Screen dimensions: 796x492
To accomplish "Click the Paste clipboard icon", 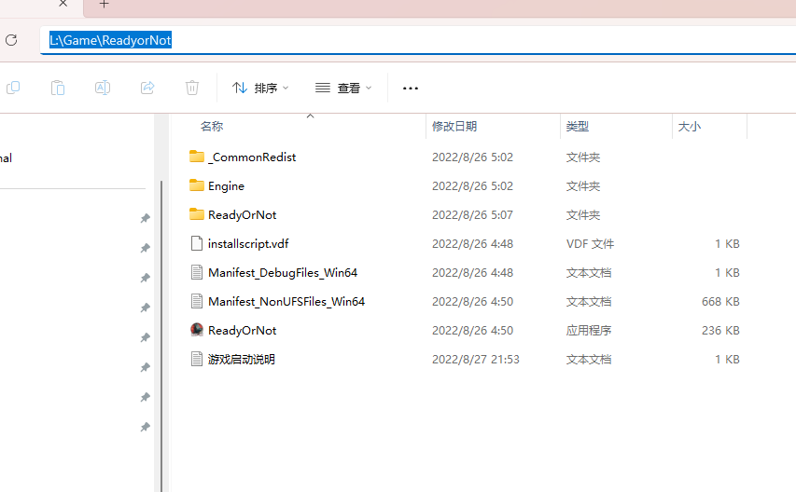I will [58, 88].
